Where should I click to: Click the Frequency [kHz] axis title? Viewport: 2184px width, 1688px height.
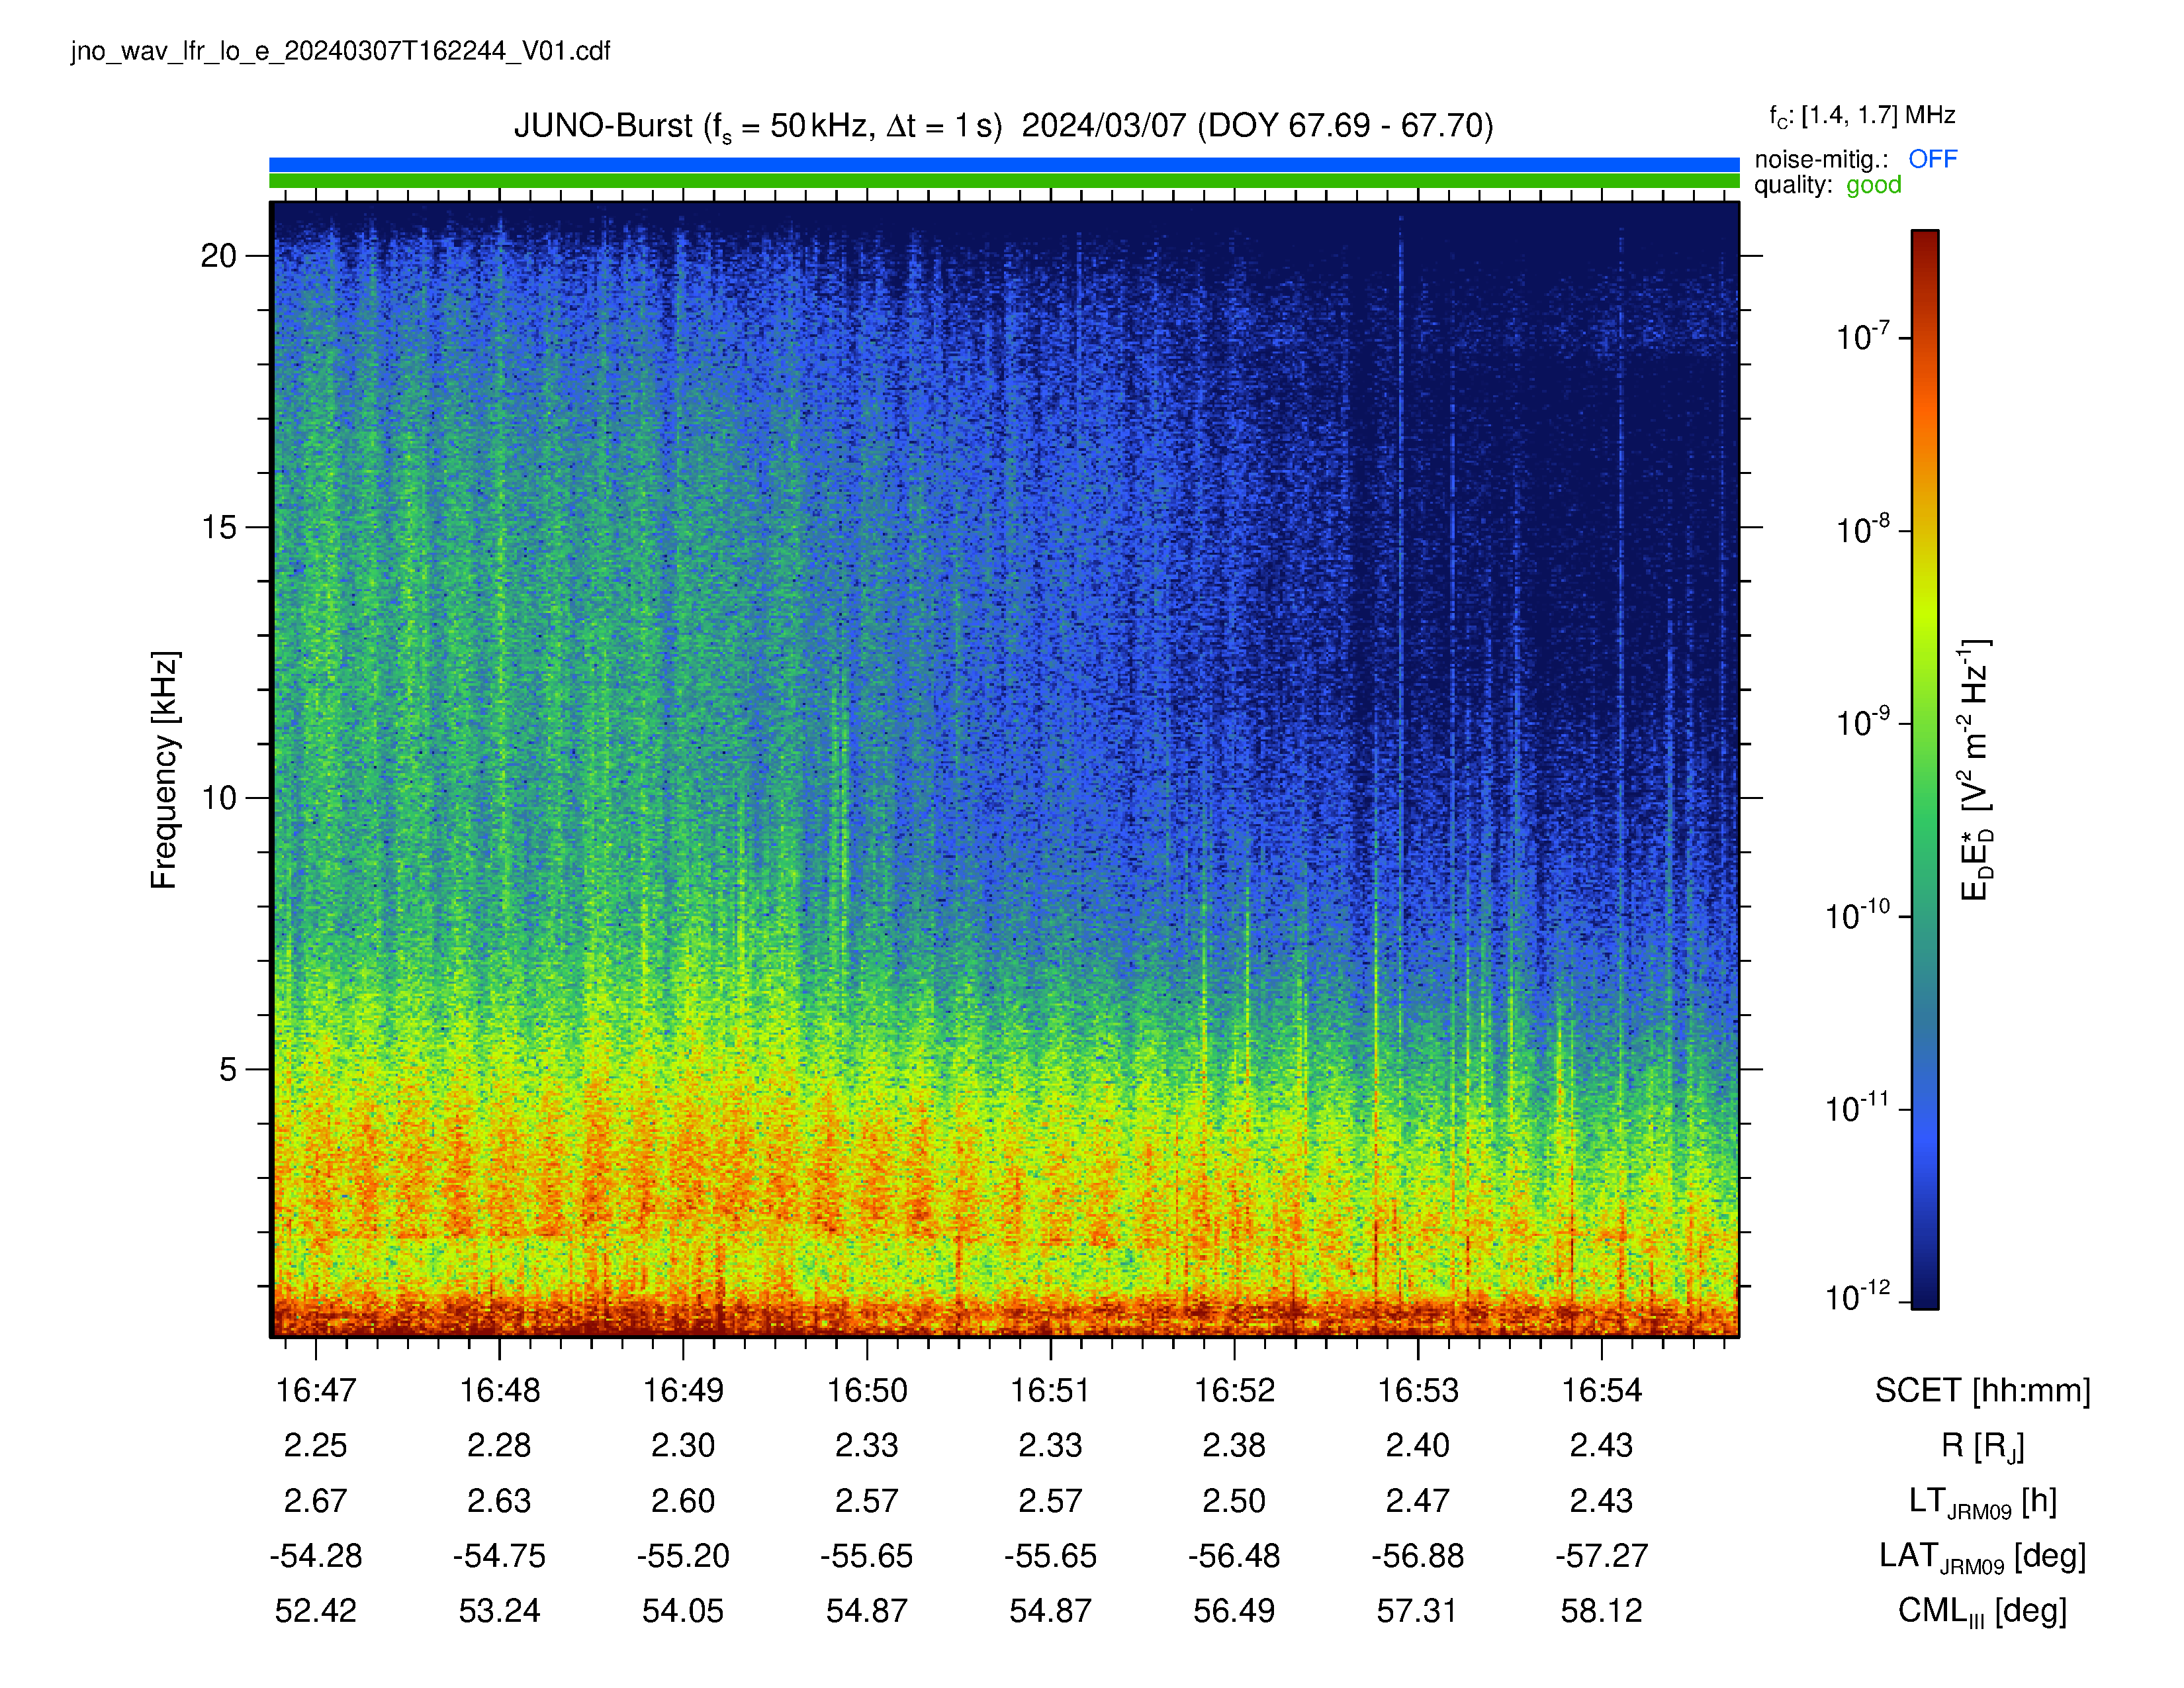tap(164, 770)
